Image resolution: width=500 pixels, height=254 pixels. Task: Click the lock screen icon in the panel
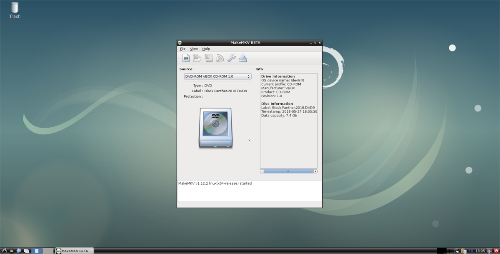pyautogui.click(x=489, y=251)
